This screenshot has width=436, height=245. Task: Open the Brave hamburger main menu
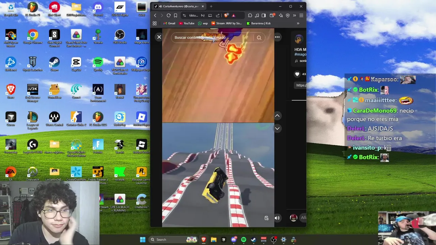coord(301,15)
